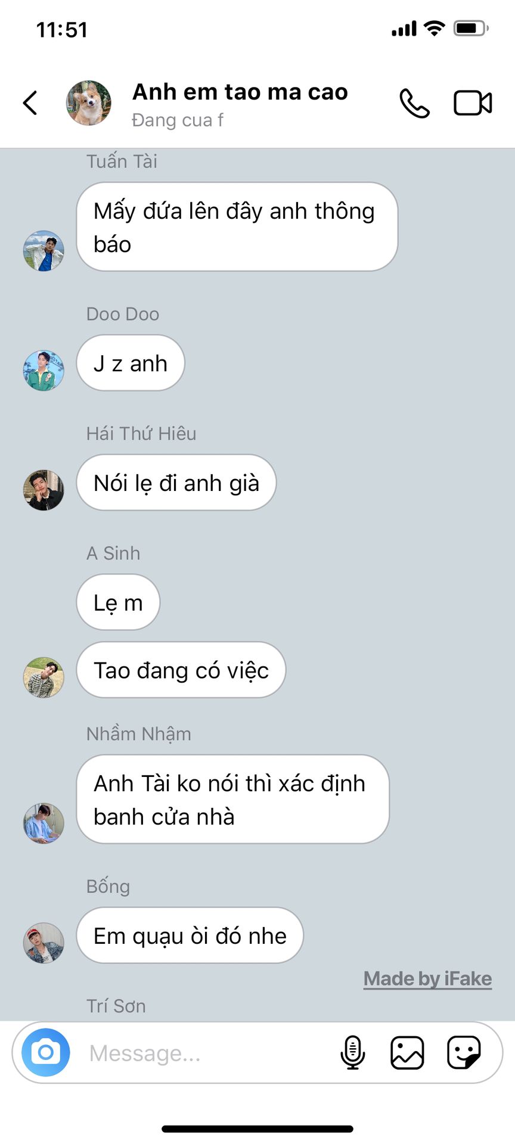Start a video call with the group
This screenshot has height=1144, width=515.
[x=473, y=103]
